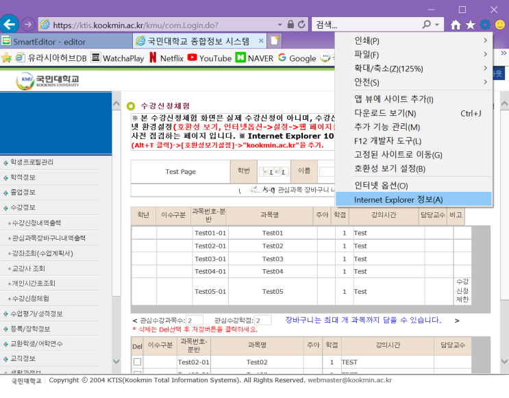This screenshot has width=509, height=398.
Task: Select 다운로드 보기(N) menu item
Action: coord(414,113)
